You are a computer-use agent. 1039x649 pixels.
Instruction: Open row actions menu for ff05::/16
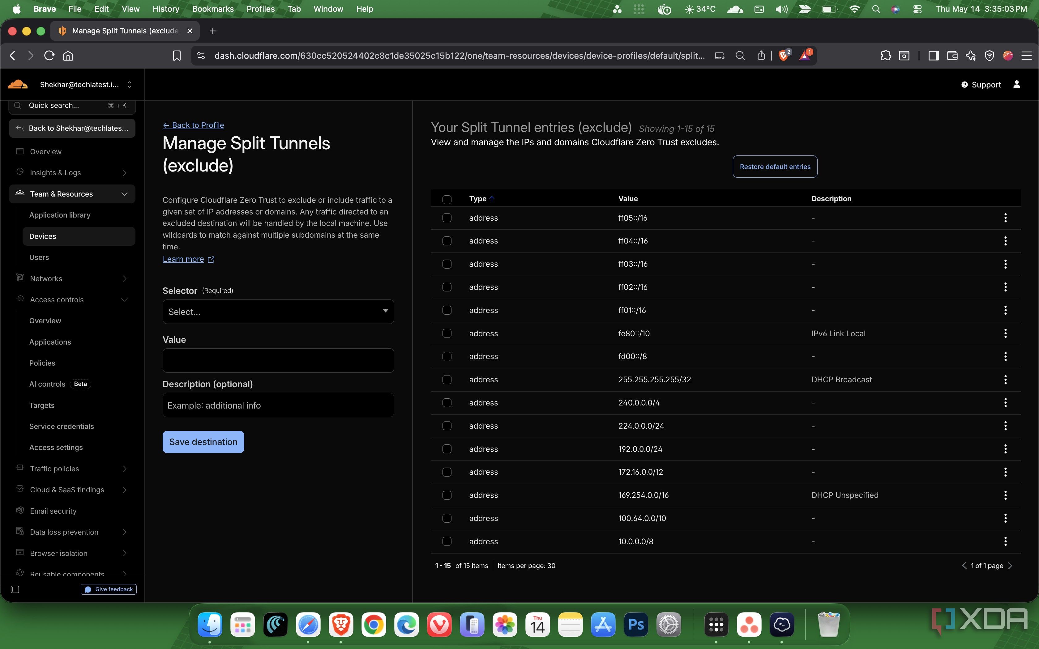[x=1005, y=218]
